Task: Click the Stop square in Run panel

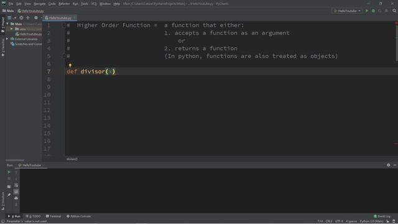Action: (9, 179)
